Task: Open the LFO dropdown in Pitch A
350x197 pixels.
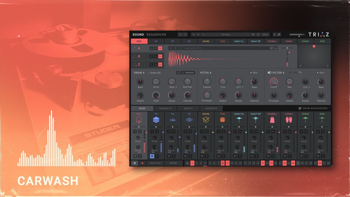Action: pyautogui.click(x=243, y=87)
